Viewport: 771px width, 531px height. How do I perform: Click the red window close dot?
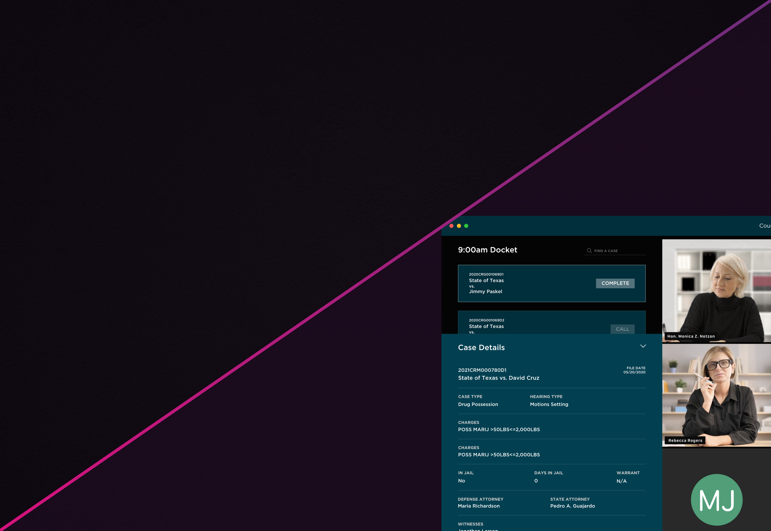click(451, 226)
